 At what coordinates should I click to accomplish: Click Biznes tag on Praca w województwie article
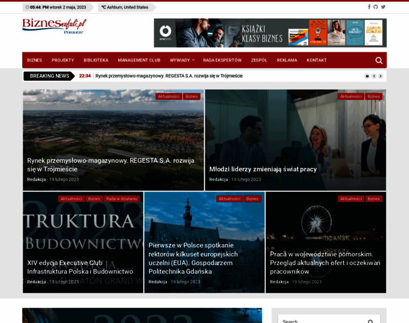373,199
